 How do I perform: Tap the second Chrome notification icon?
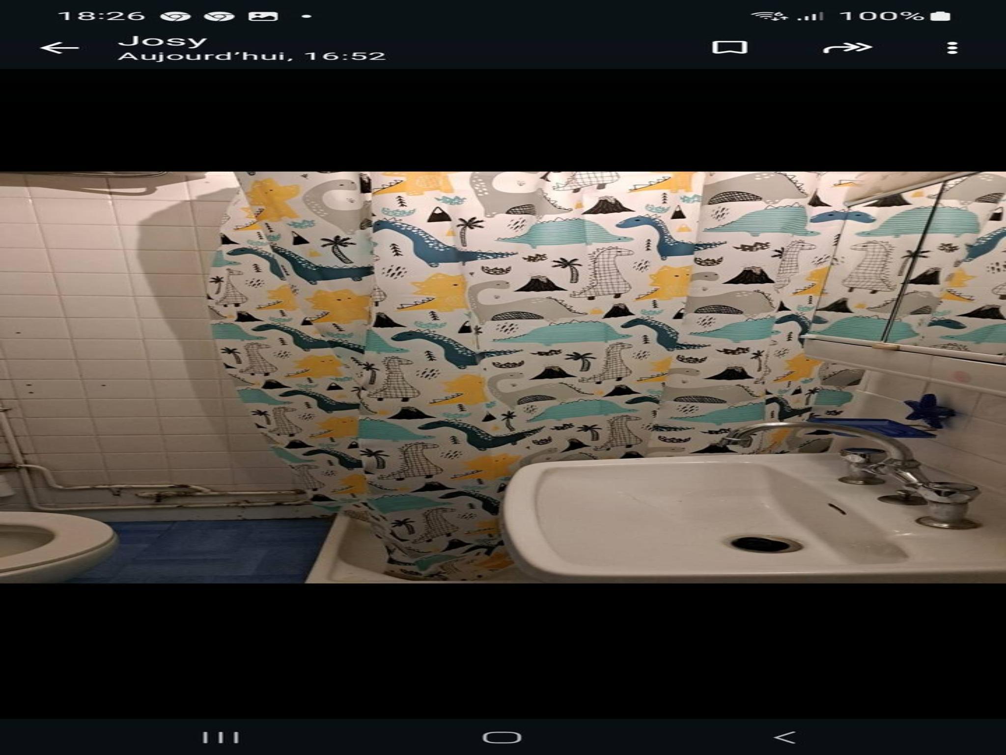click(x=219, y=16)
